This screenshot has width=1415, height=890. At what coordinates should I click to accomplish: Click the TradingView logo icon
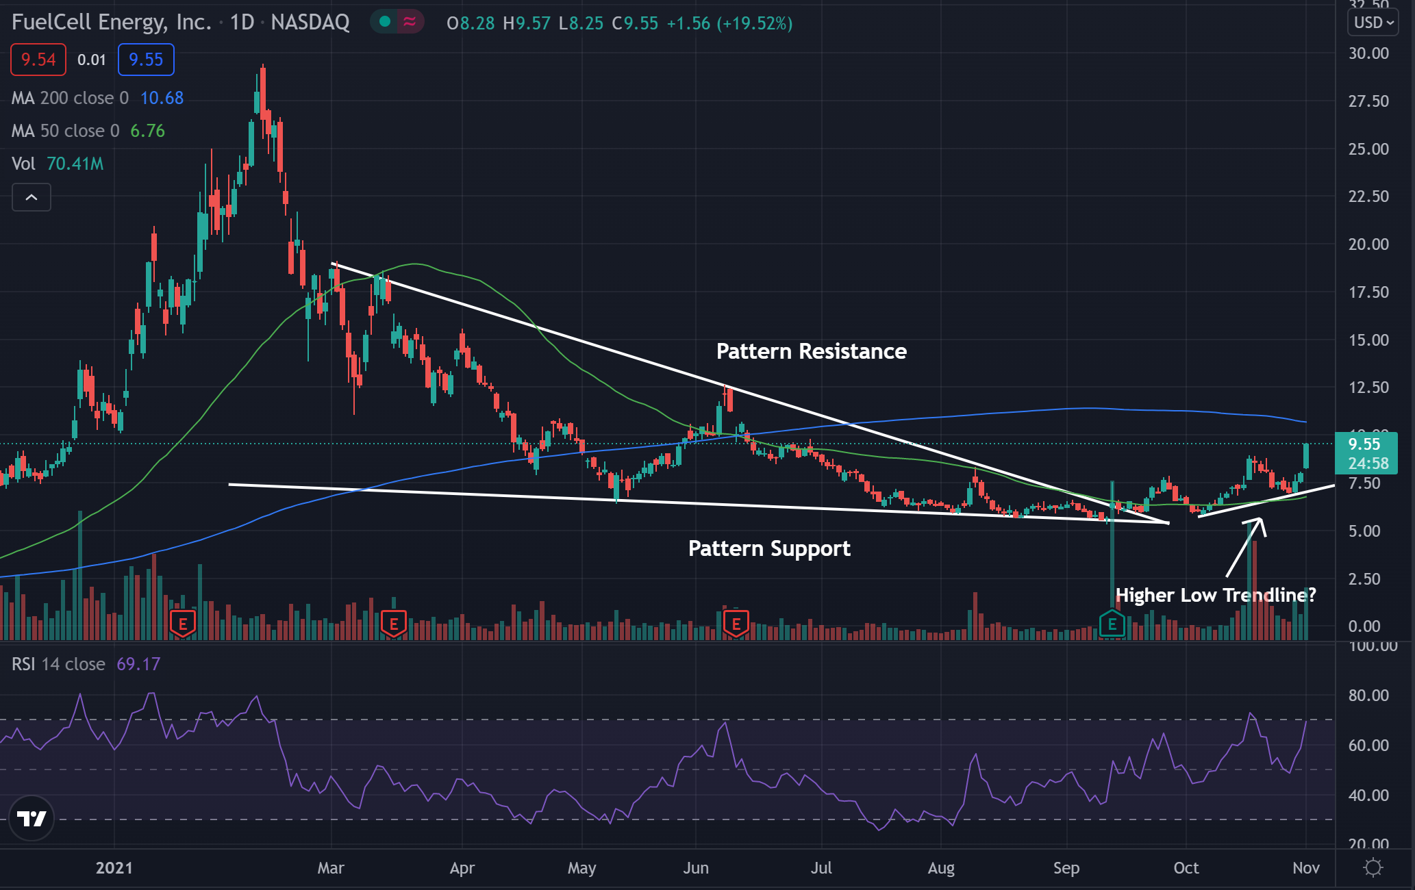pyautogui.click(x=32, y=818)
